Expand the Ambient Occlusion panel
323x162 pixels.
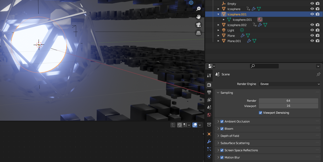coord(218,122)
